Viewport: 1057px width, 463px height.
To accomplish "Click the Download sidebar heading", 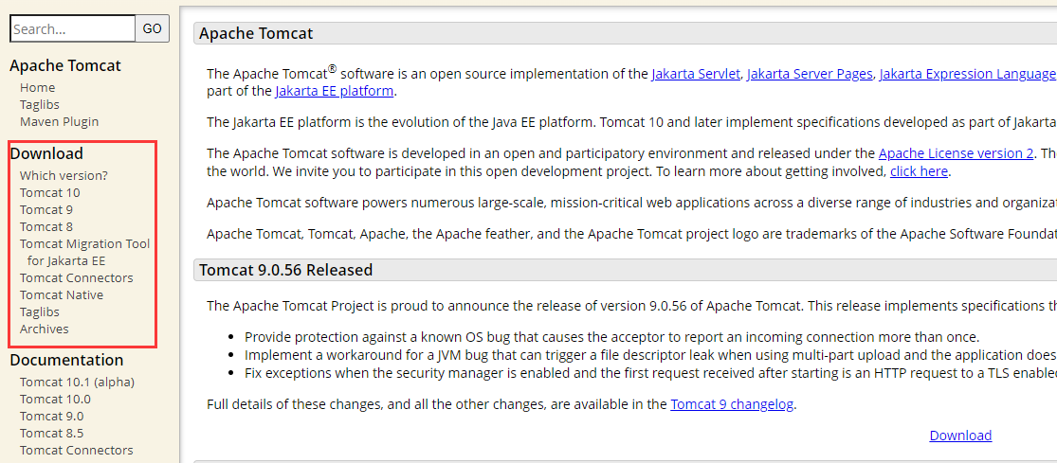I will coord(46,153).
